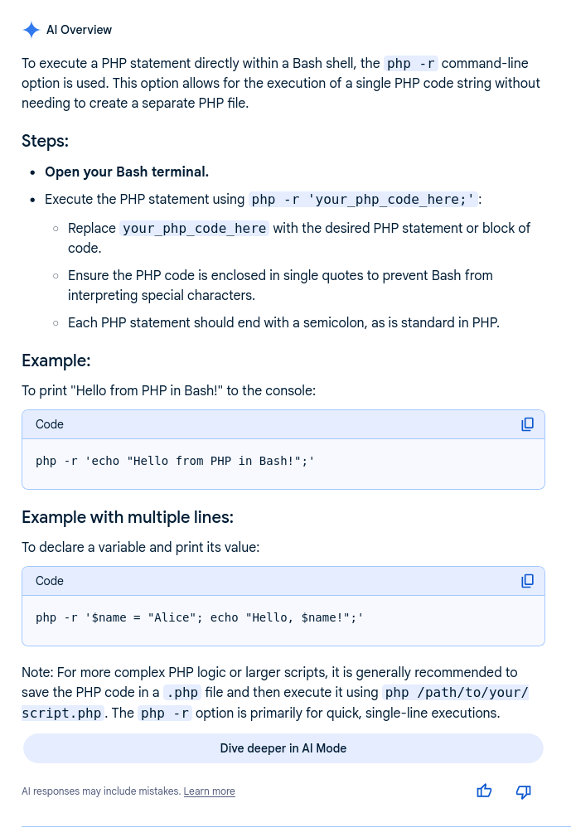Image resolution: width=571 pixels, height=837 pixels.
Task: Click the .php inline code in the note
Action: click(182, 693)
